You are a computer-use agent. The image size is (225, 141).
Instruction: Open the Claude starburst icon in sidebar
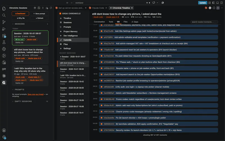[x=4, y=76]
